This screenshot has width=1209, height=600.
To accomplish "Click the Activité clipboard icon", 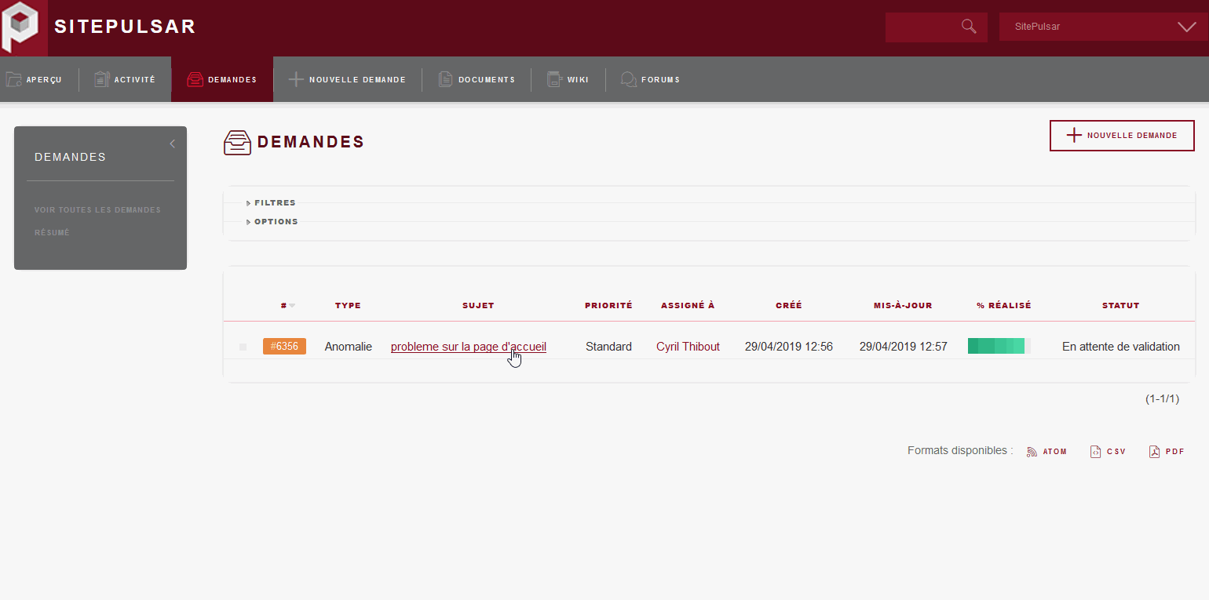I will [x=102, y=79].
